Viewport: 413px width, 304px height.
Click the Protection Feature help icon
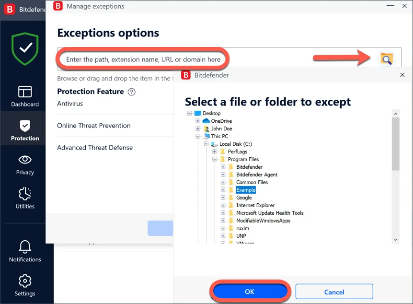132,92
